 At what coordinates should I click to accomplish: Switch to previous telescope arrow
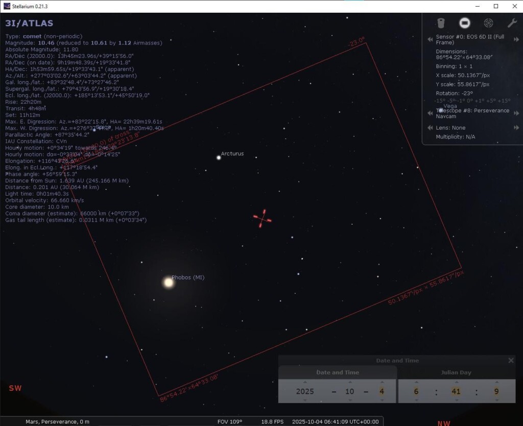430,113
